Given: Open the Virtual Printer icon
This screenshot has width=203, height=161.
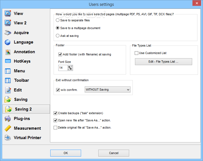Looking at the screenshot, I should [8, 138].
